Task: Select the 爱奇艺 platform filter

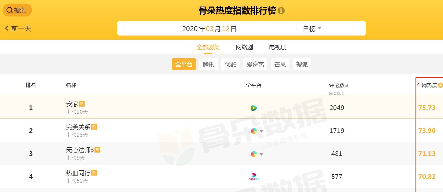Action: point(255,64)
